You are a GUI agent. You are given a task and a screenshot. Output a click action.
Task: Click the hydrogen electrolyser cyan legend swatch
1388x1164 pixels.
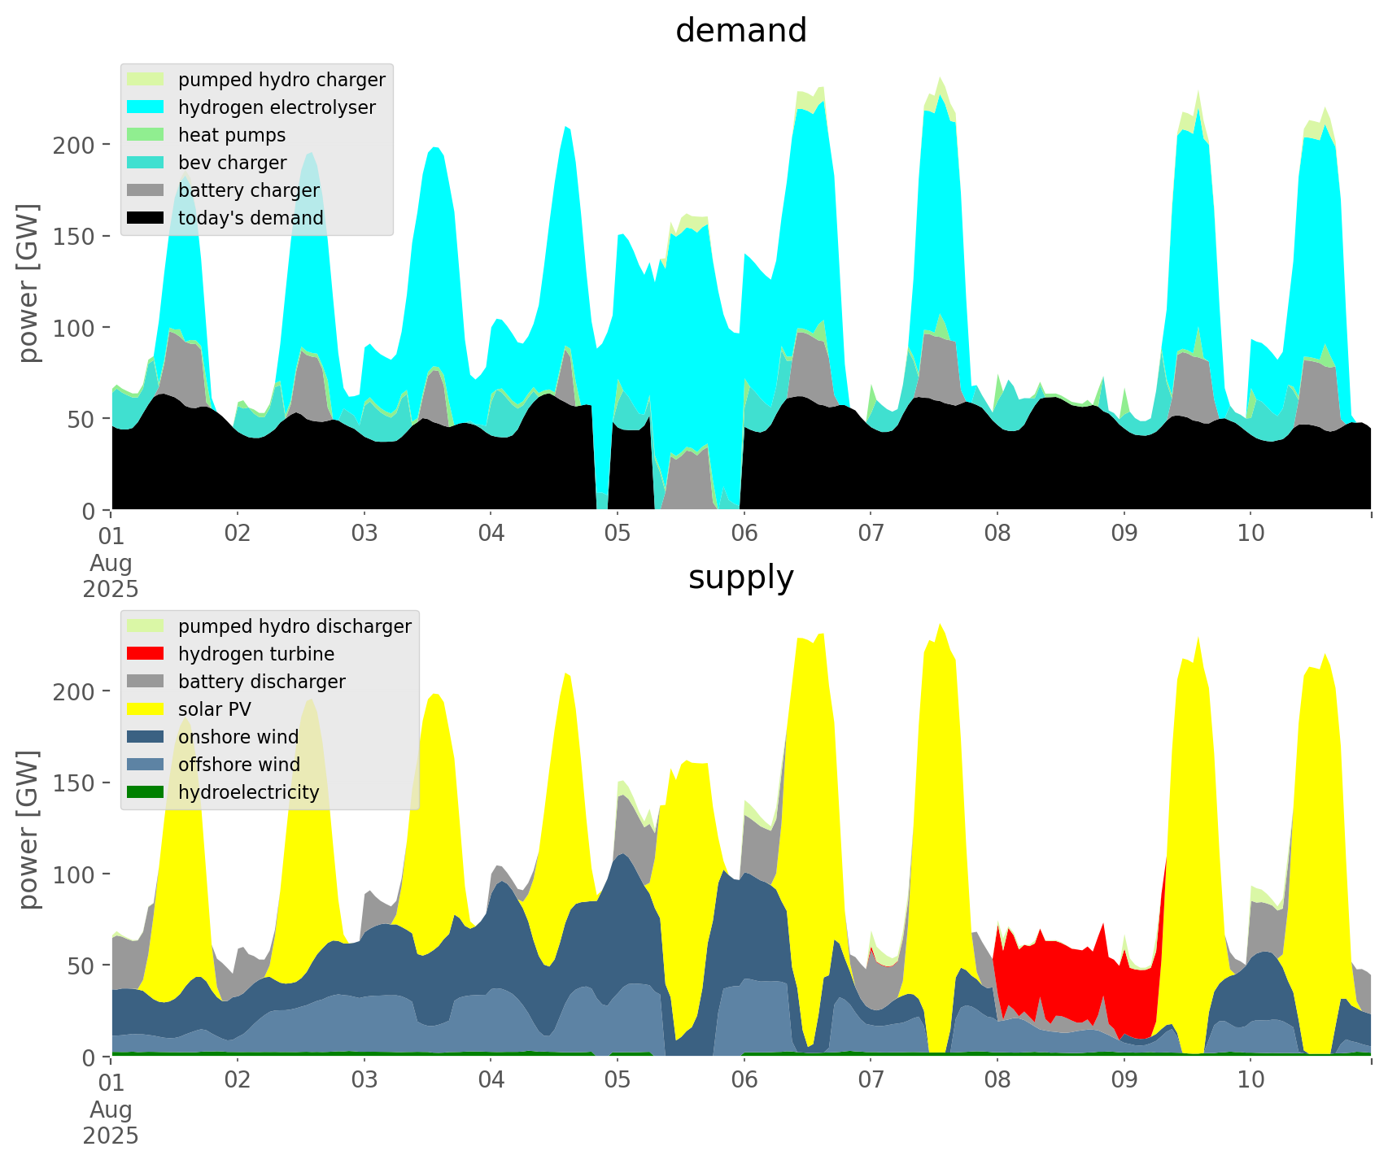click(x=146, y=107)
